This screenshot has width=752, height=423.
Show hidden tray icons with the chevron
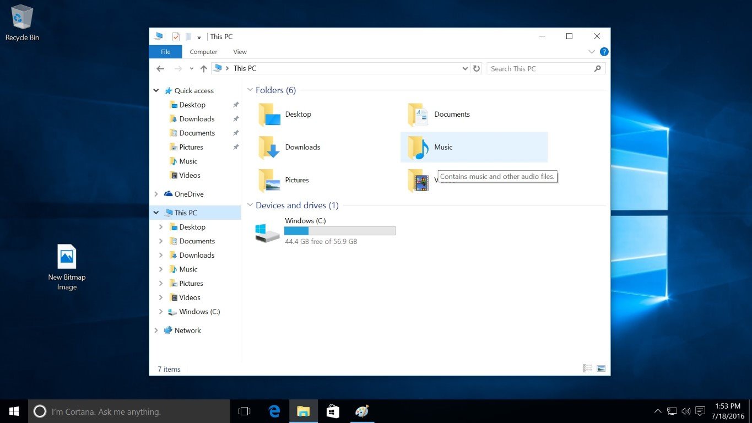658,411
